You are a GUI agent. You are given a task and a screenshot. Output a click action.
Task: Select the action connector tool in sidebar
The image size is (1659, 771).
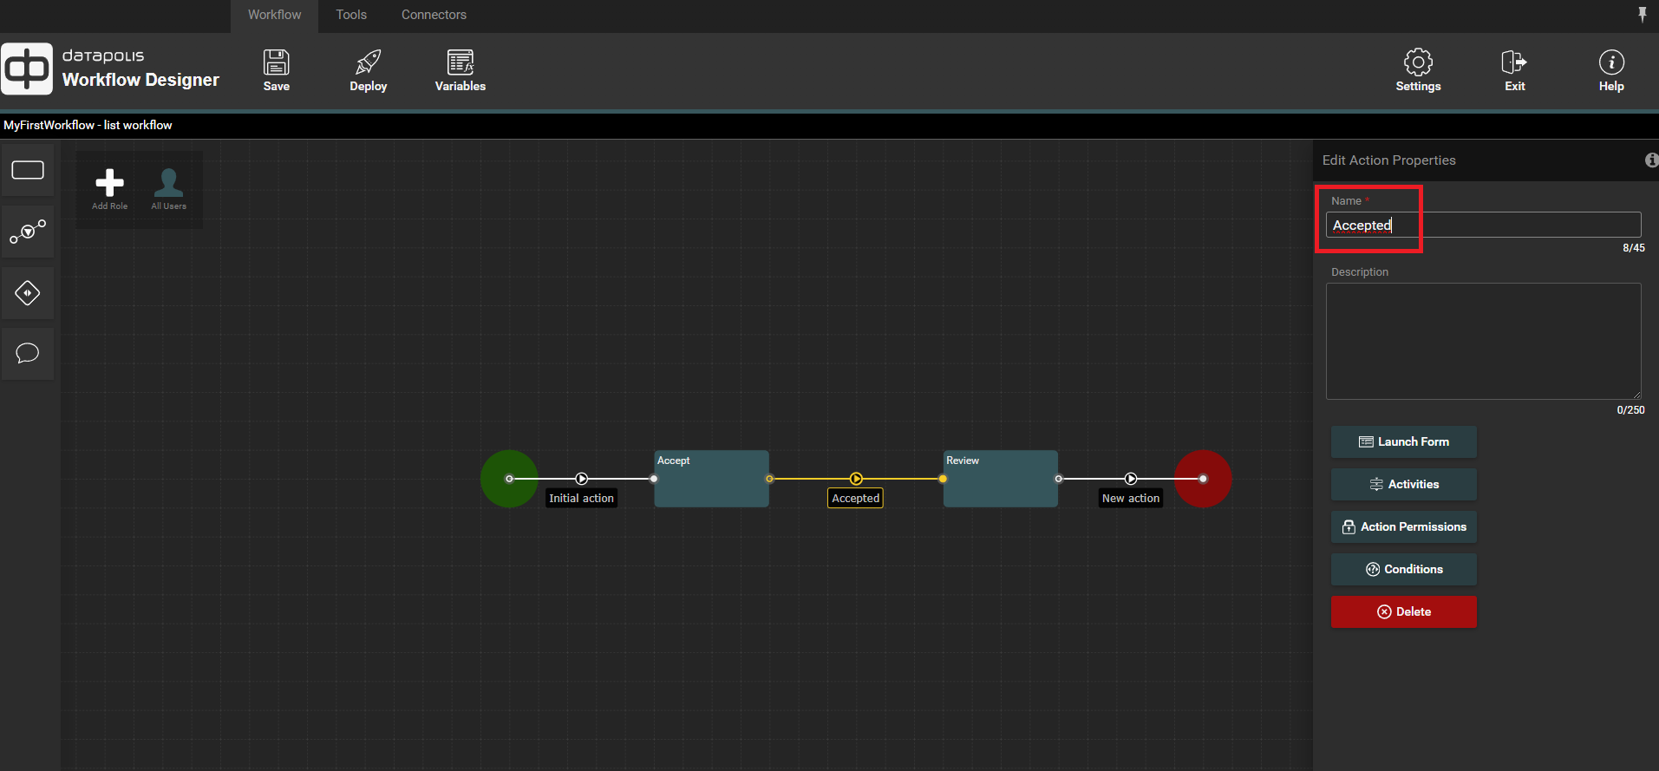point(28,232)
